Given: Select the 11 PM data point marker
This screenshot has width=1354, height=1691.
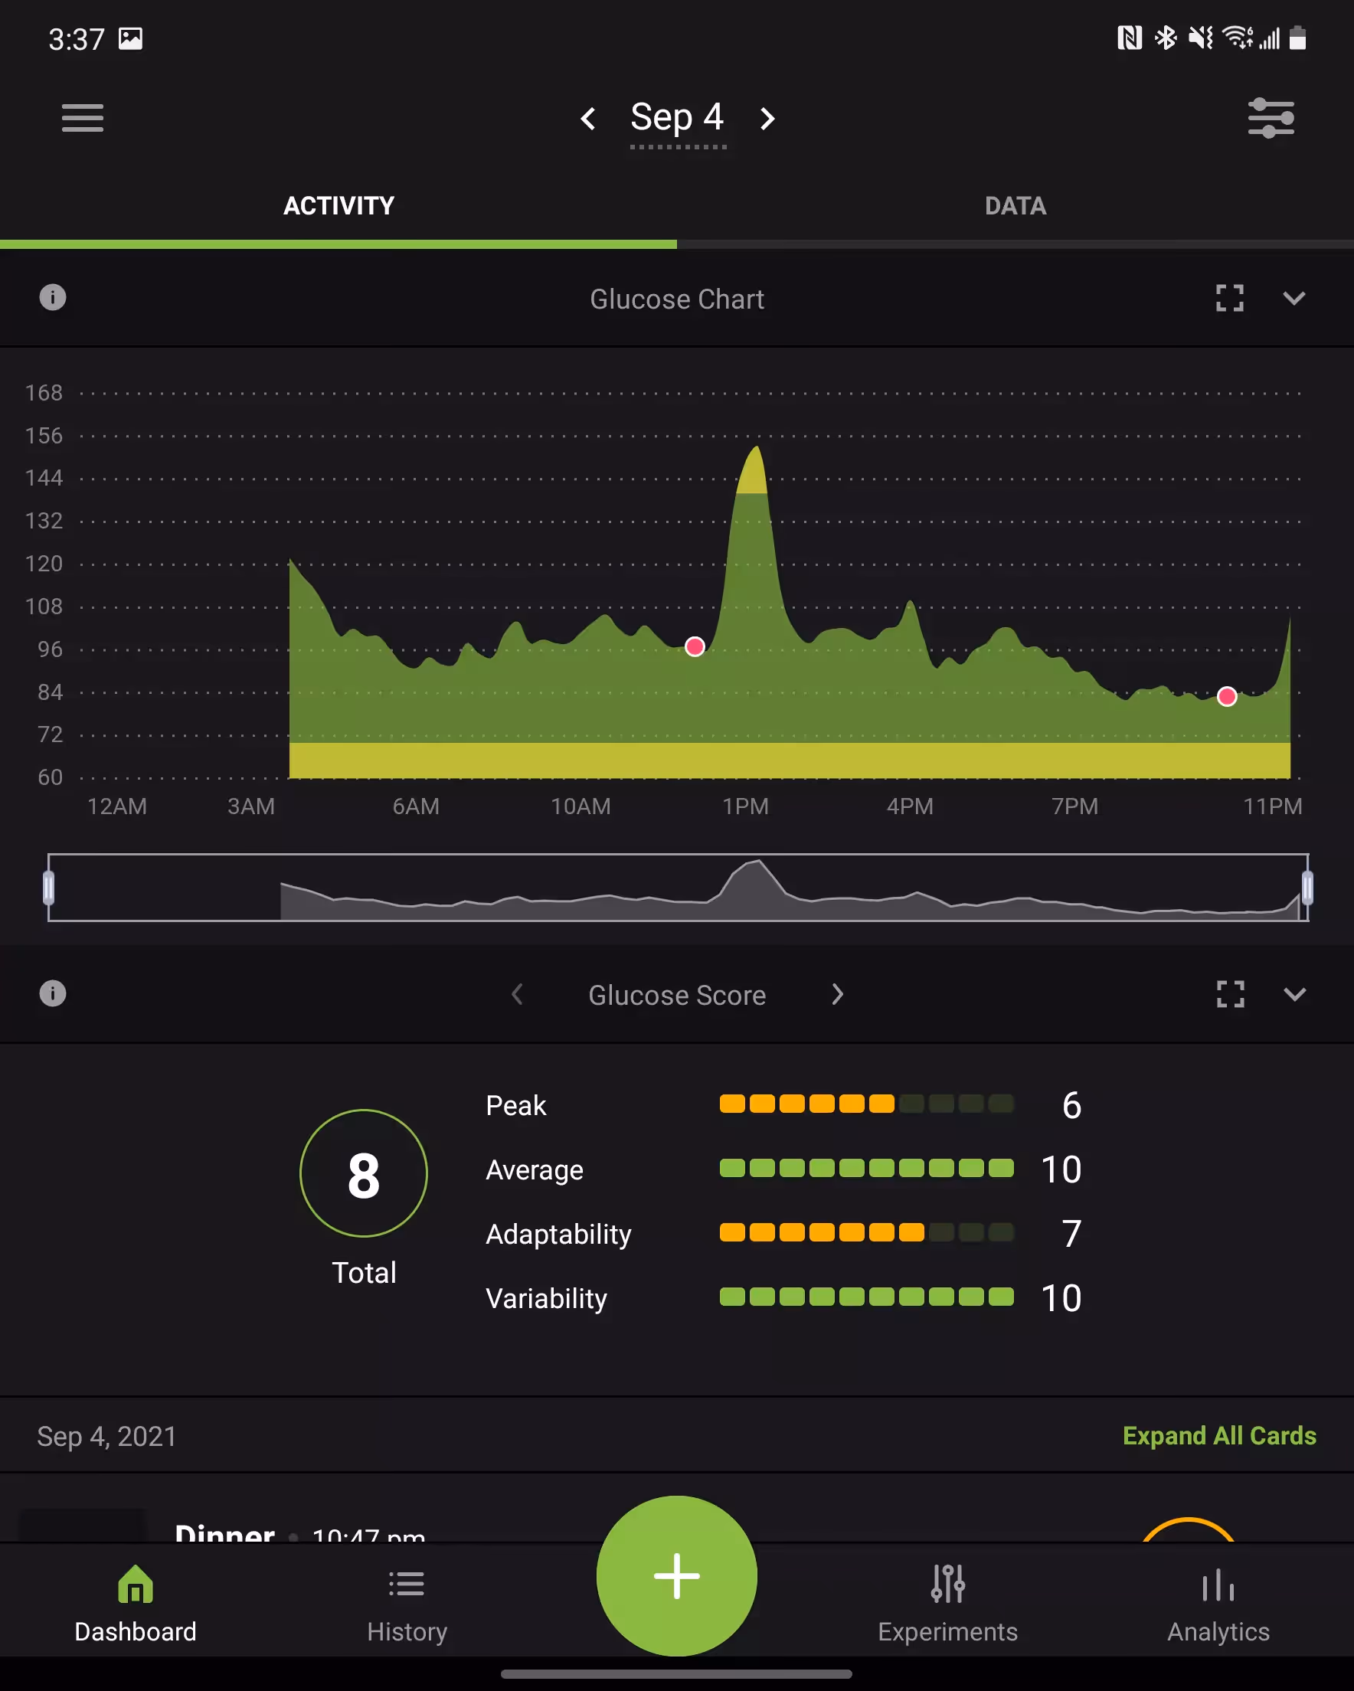Looking at the screenshot, I should [1227, 695].
